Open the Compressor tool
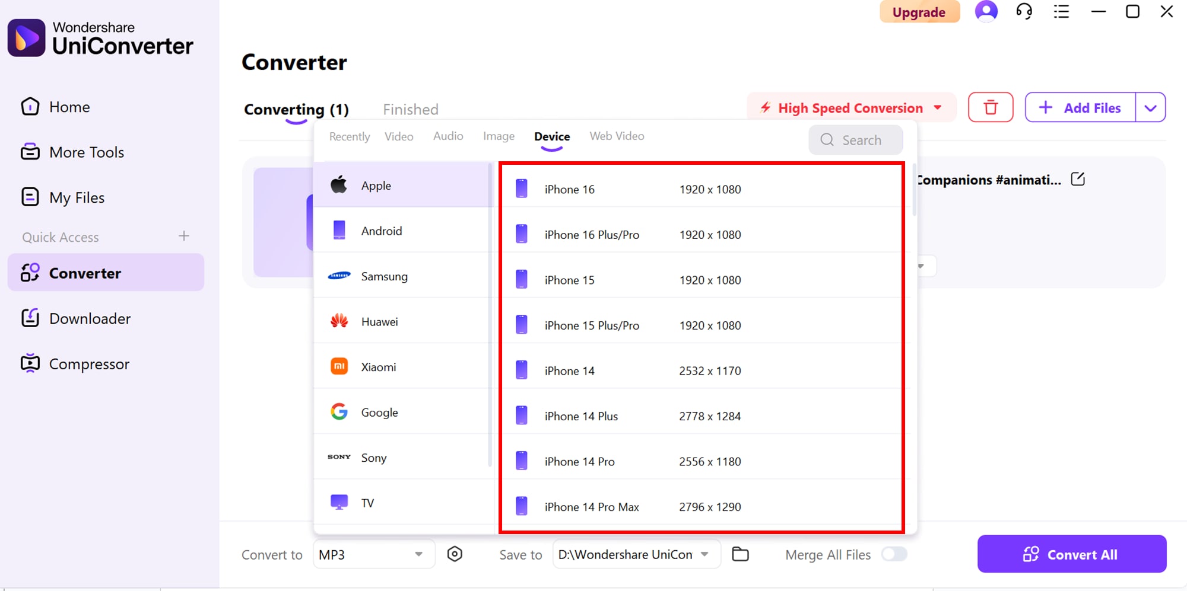Screen dimensions: 1187x591 point(75,363)
